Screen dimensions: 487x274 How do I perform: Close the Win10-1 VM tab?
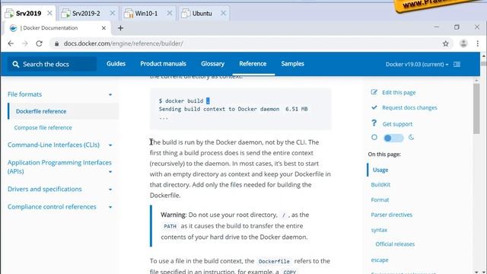(x=170, y=14)
